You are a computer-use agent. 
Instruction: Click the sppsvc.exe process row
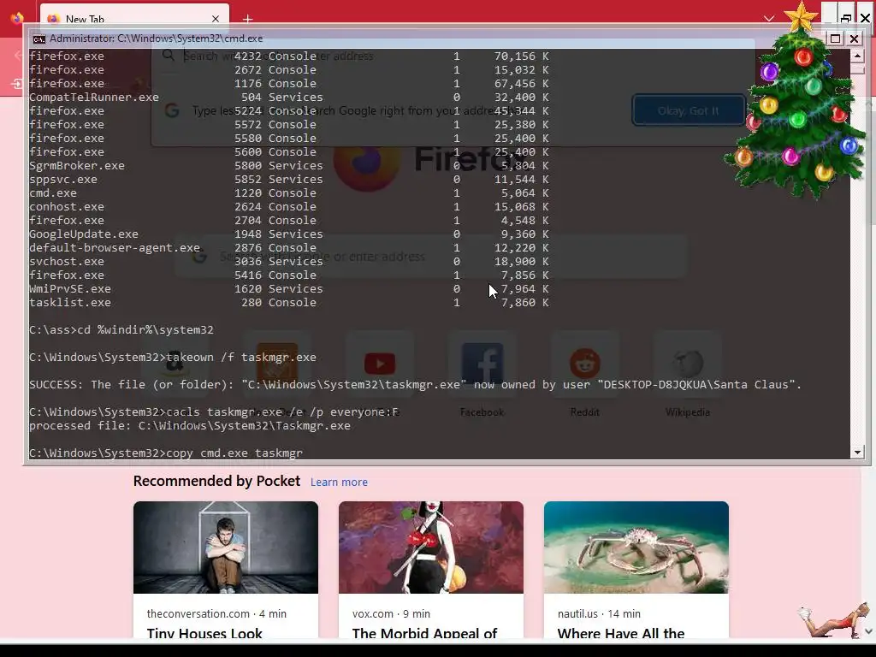[288, 180]
